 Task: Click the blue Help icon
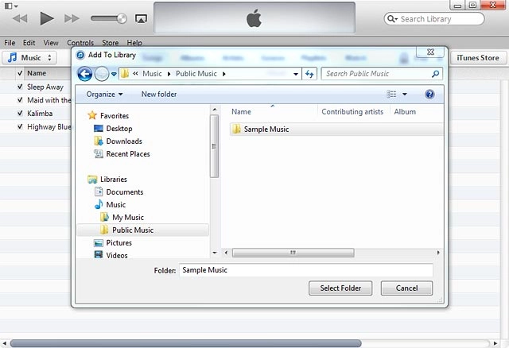click(429, 94)
